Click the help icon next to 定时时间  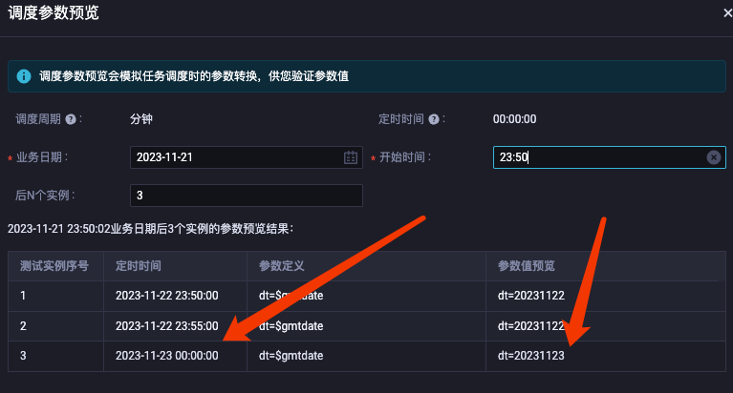(434, 119)
